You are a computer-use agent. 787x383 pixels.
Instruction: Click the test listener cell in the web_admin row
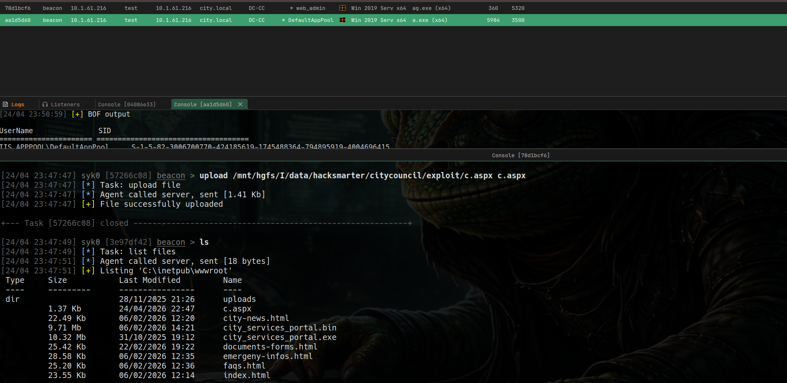click(131, 8)
